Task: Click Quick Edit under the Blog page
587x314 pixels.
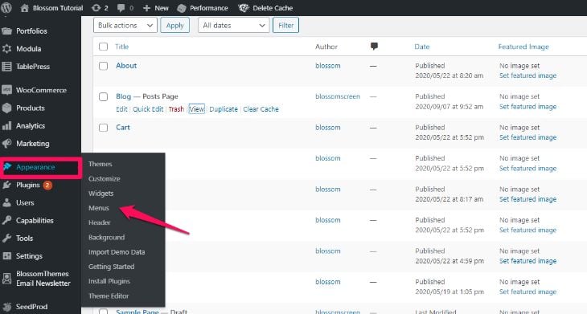Action: [x=148, y=109]
